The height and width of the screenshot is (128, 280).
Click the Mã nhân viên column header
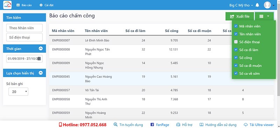(x=63, y=31)
